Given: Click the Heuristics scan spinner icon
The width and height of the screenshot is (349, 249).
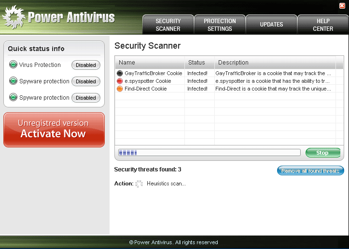Looking at the screenshot, I should coord(139,183).
